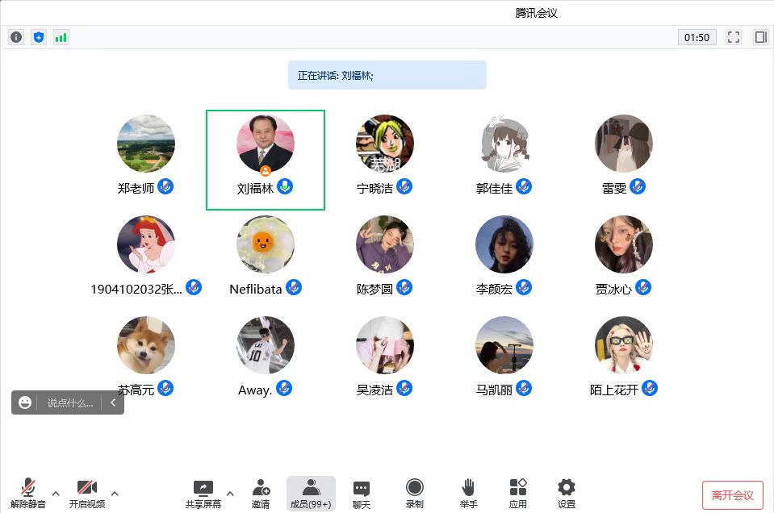774x513 pixels.
Task: Collapse the chat input bar arrow
Action: (113, 402)
